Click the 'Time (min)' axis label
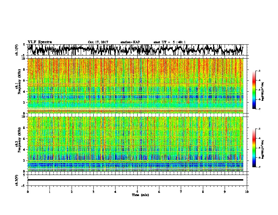278x215 pixels. (140, 195)
